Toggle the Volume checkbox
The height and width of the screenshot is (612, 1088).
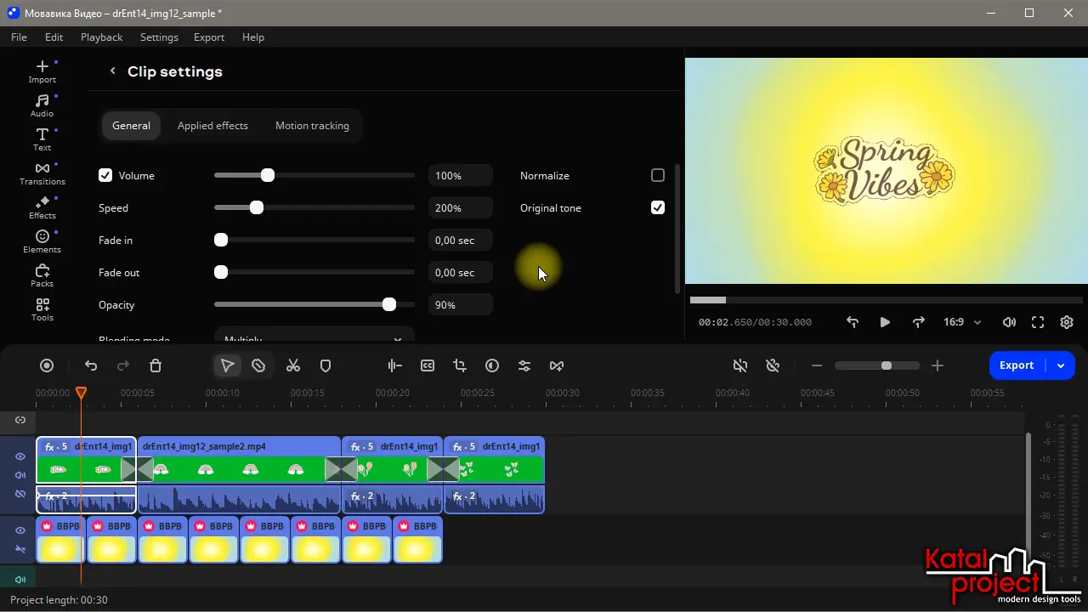105,175
